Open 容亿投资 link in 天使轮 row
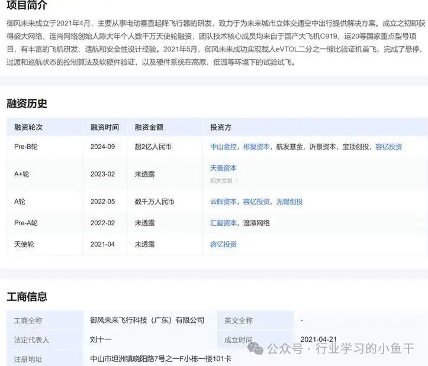 (x=223, y=244)
